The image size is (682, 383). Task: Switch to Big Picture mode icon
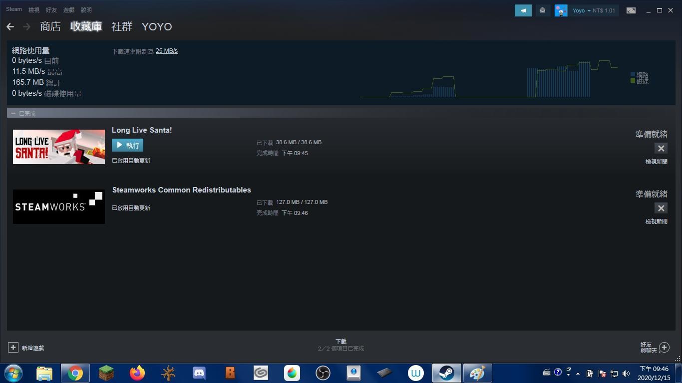coord(631,10)
